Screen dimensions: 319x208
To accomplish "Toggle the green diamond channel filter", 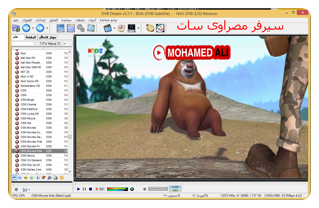I will point(31,178).
